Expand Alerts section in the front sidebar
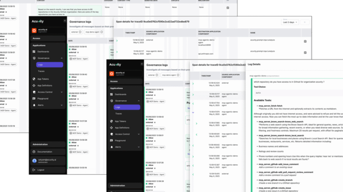The image size is (343, 192). [x=139, y=147]
